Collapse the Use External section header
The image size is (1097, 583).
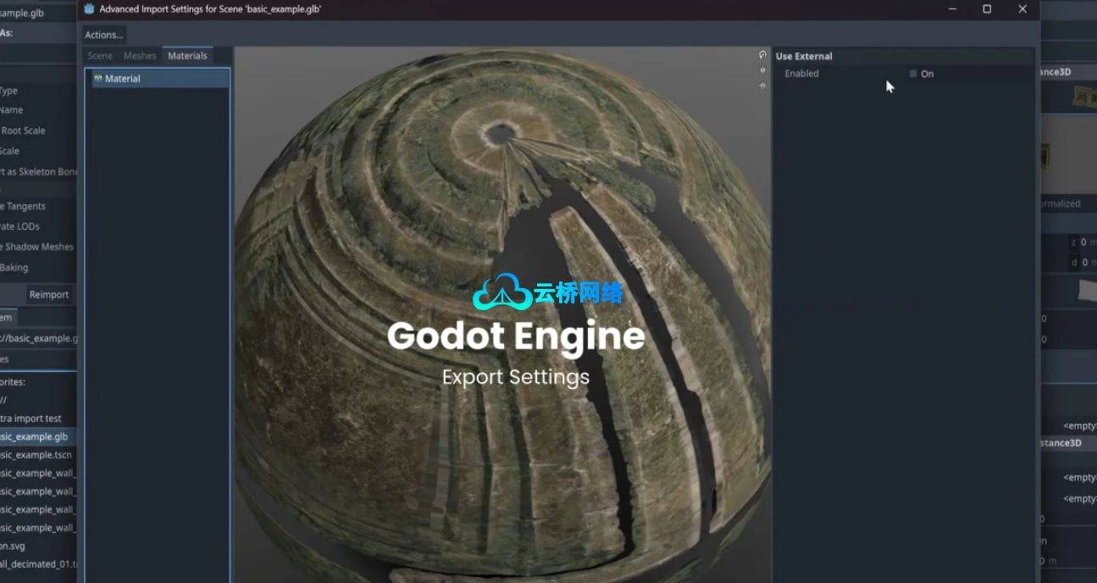click(x=804, y=56)
